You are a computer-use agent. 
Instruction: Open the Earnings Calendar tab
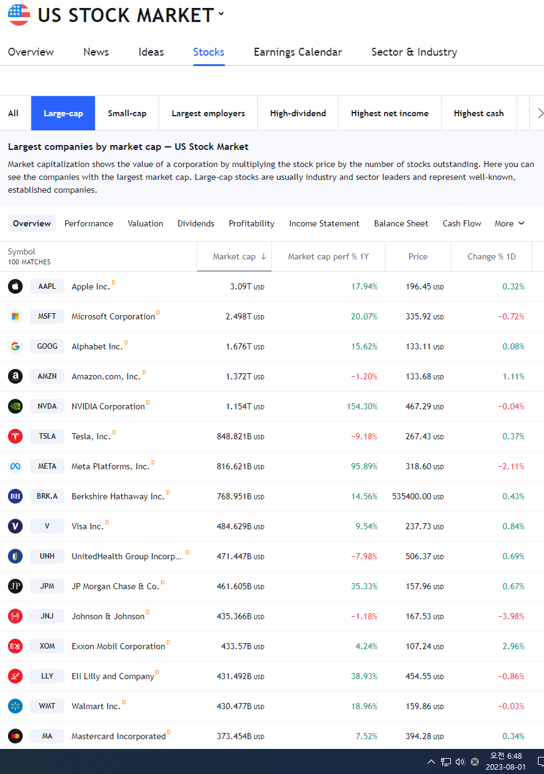pos(298,52)
